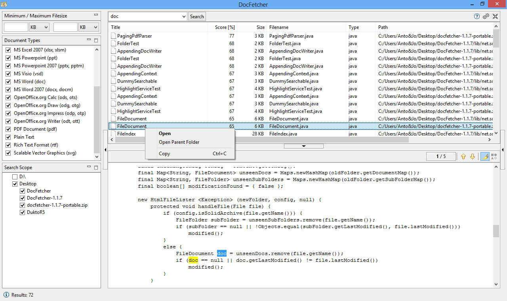Toggle the highlighting brush icon
The width and height of the screenshot is (507, 301).
pyautogui.click(x=485, y=156)
